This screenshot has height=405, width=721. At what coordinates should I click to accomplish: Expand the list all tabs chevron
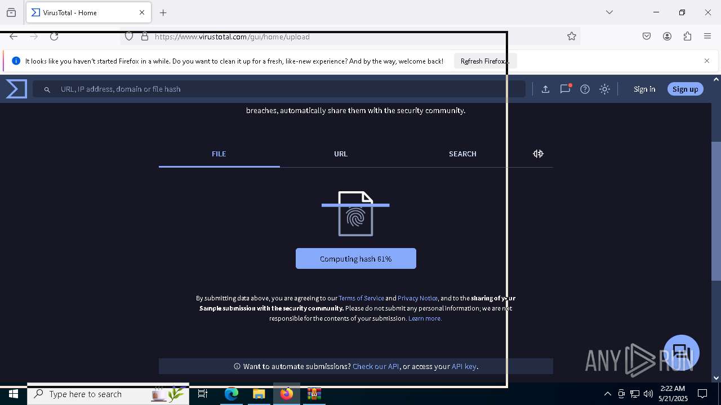(609, 12)
